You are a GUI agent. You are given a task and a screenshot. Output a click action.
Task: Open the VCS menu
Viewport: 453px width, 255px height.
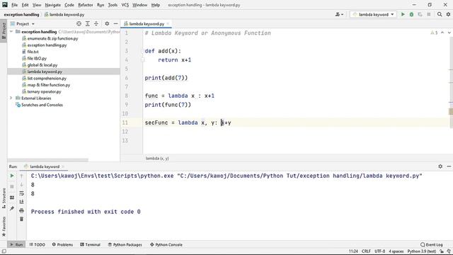click(125, 5)
